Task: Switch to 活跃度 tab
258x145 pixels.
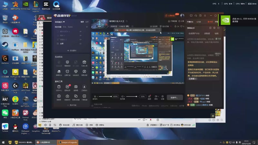Action: tap(207, 34)
